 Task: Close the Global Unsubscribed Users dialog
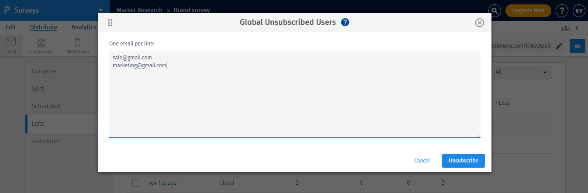pyautogui.click(x=479, y=23)
